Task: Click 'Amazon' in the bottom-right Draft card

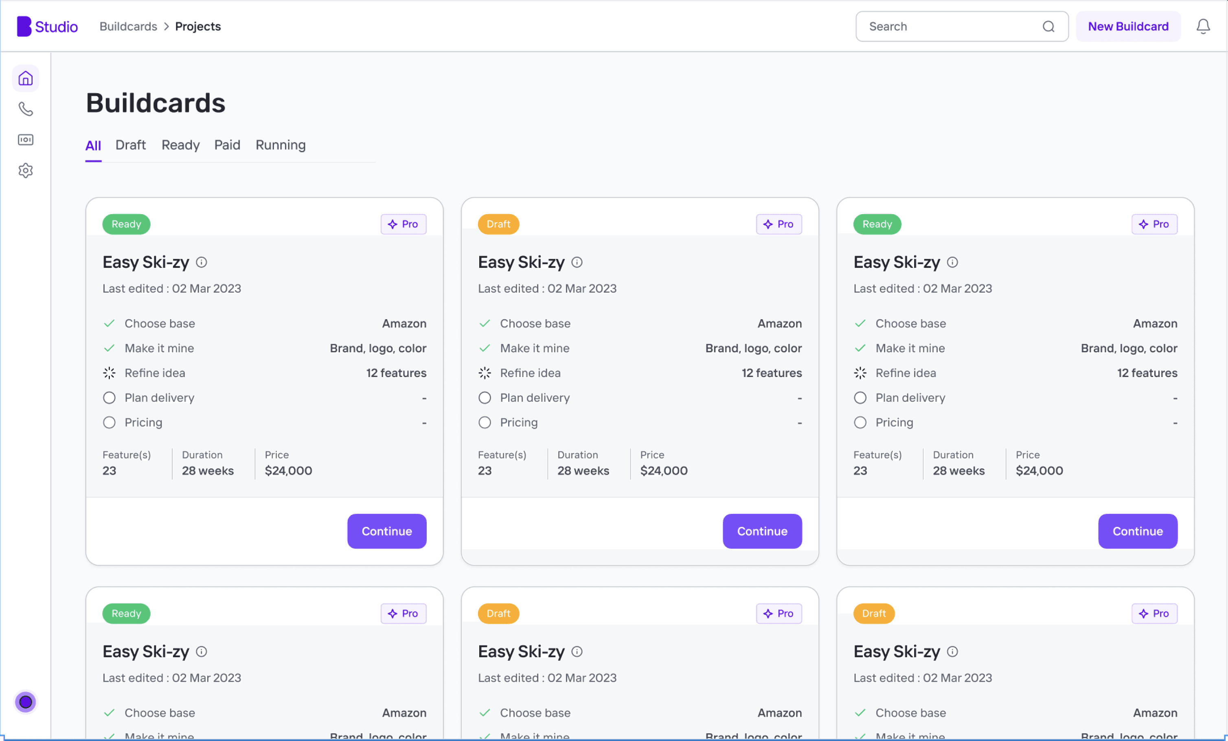Action: 1155,712
